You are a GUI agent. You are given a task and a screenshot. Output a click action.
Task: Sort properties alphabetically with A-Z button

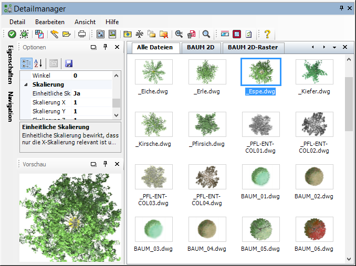(38, 63)
